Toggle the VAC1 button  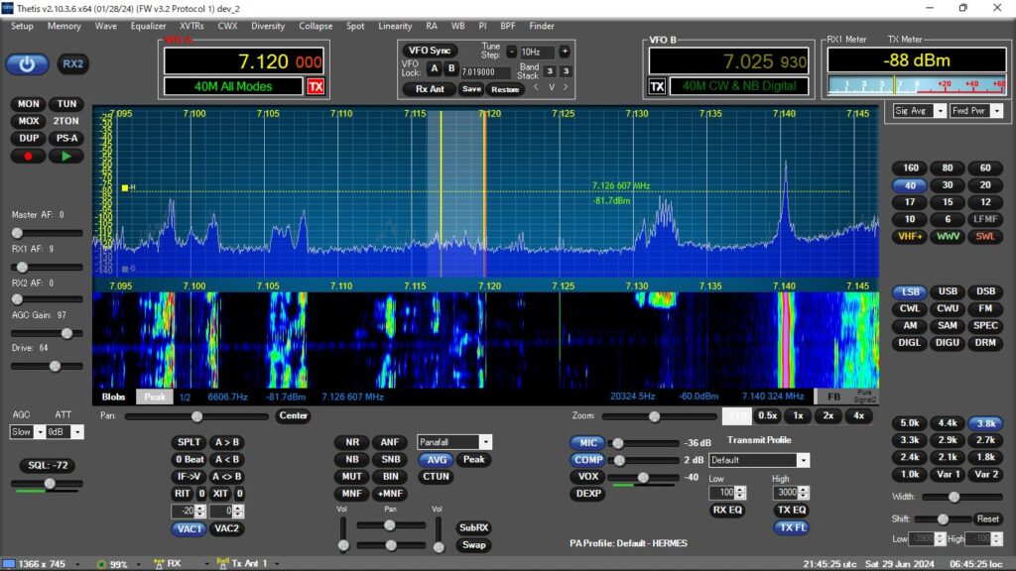189,528
